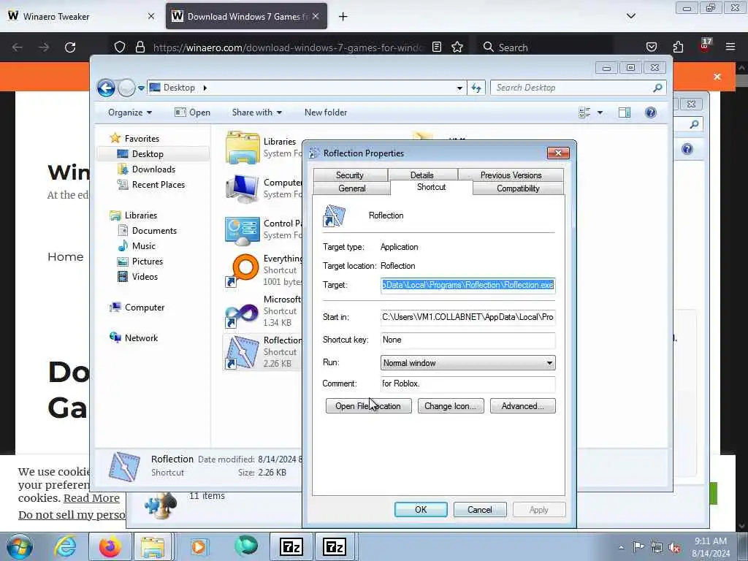Viewport: 748px width, 561px height.
Task: Select the Everything shortcut icon
Action: click(x=243, y=270)
